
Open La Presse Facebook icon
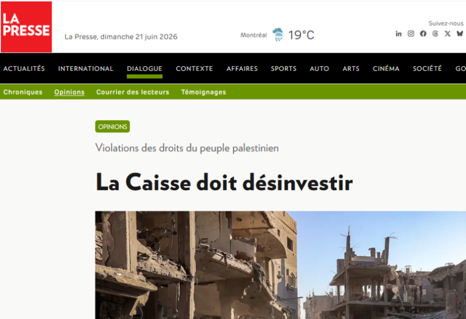point(423,34)
